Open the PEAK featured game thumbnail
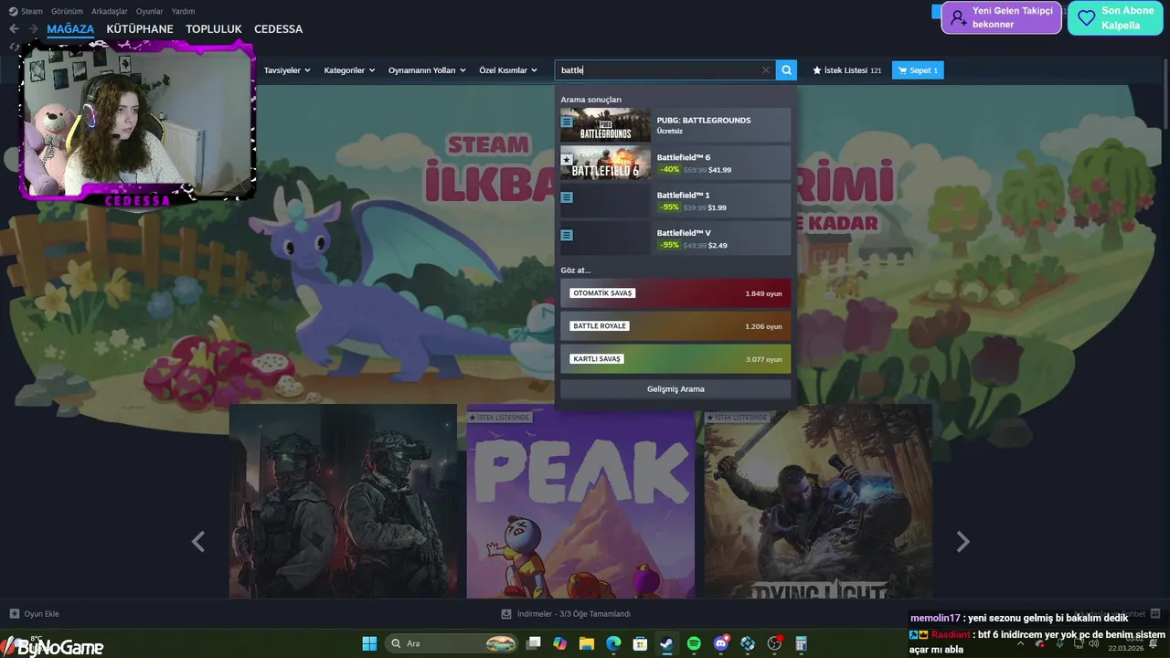Viewport: 1170px width, 658px height. 581,502
